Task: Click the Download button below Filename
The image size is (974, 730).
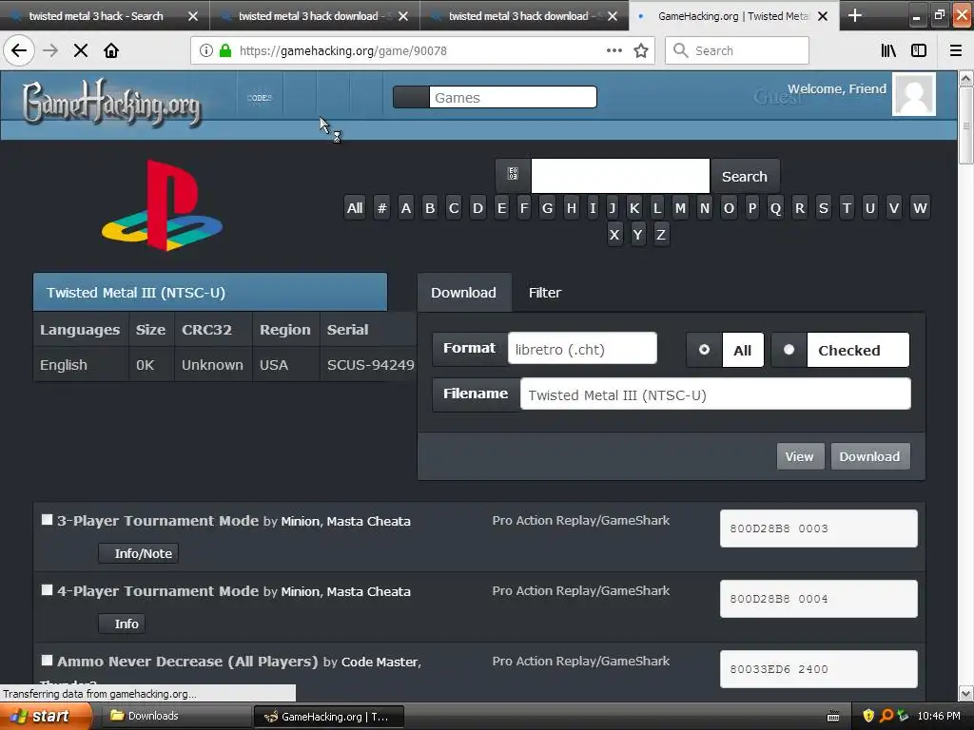Action: 869,456
